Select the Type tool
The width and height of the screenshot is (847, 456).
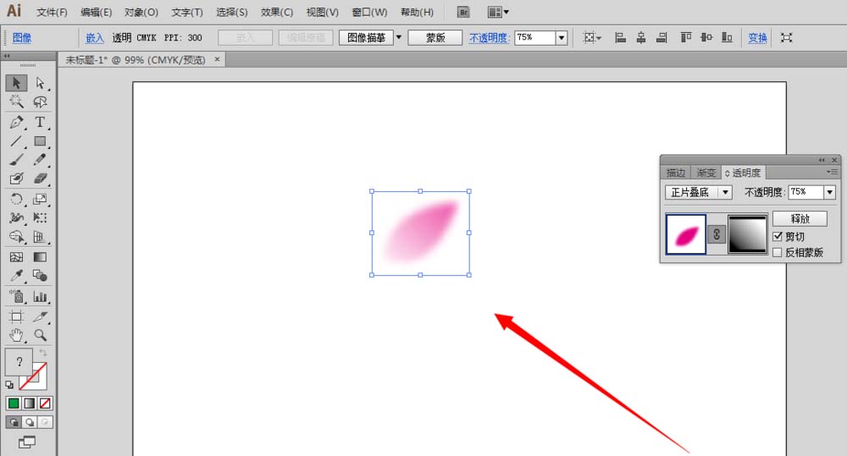click(x=40, y=122)
